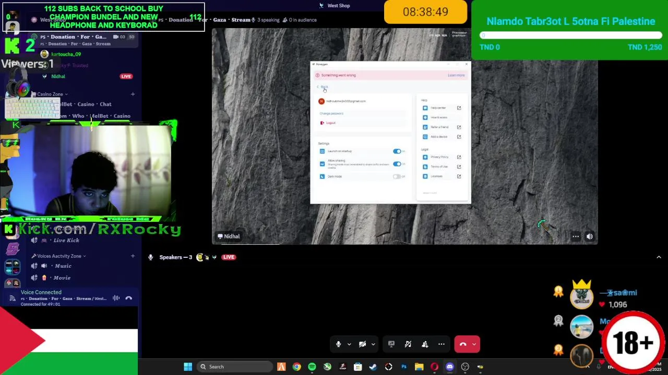Open Spotify from the taskbar
The width and height of the screenshot is (668, 375).
pos(312,367)
